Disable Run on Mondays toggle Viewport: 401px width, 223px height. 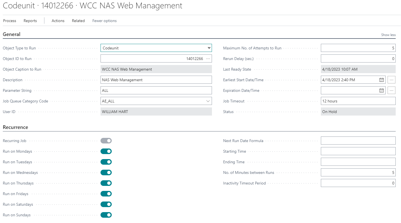tap(106, 151)
